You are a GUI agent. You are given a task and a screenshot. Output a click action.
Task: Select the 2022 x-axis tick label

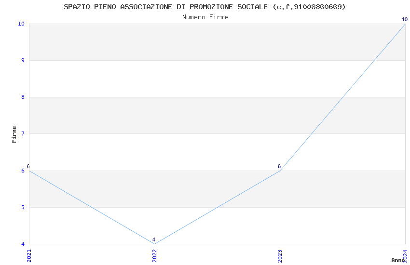click(x=154, y=256)
